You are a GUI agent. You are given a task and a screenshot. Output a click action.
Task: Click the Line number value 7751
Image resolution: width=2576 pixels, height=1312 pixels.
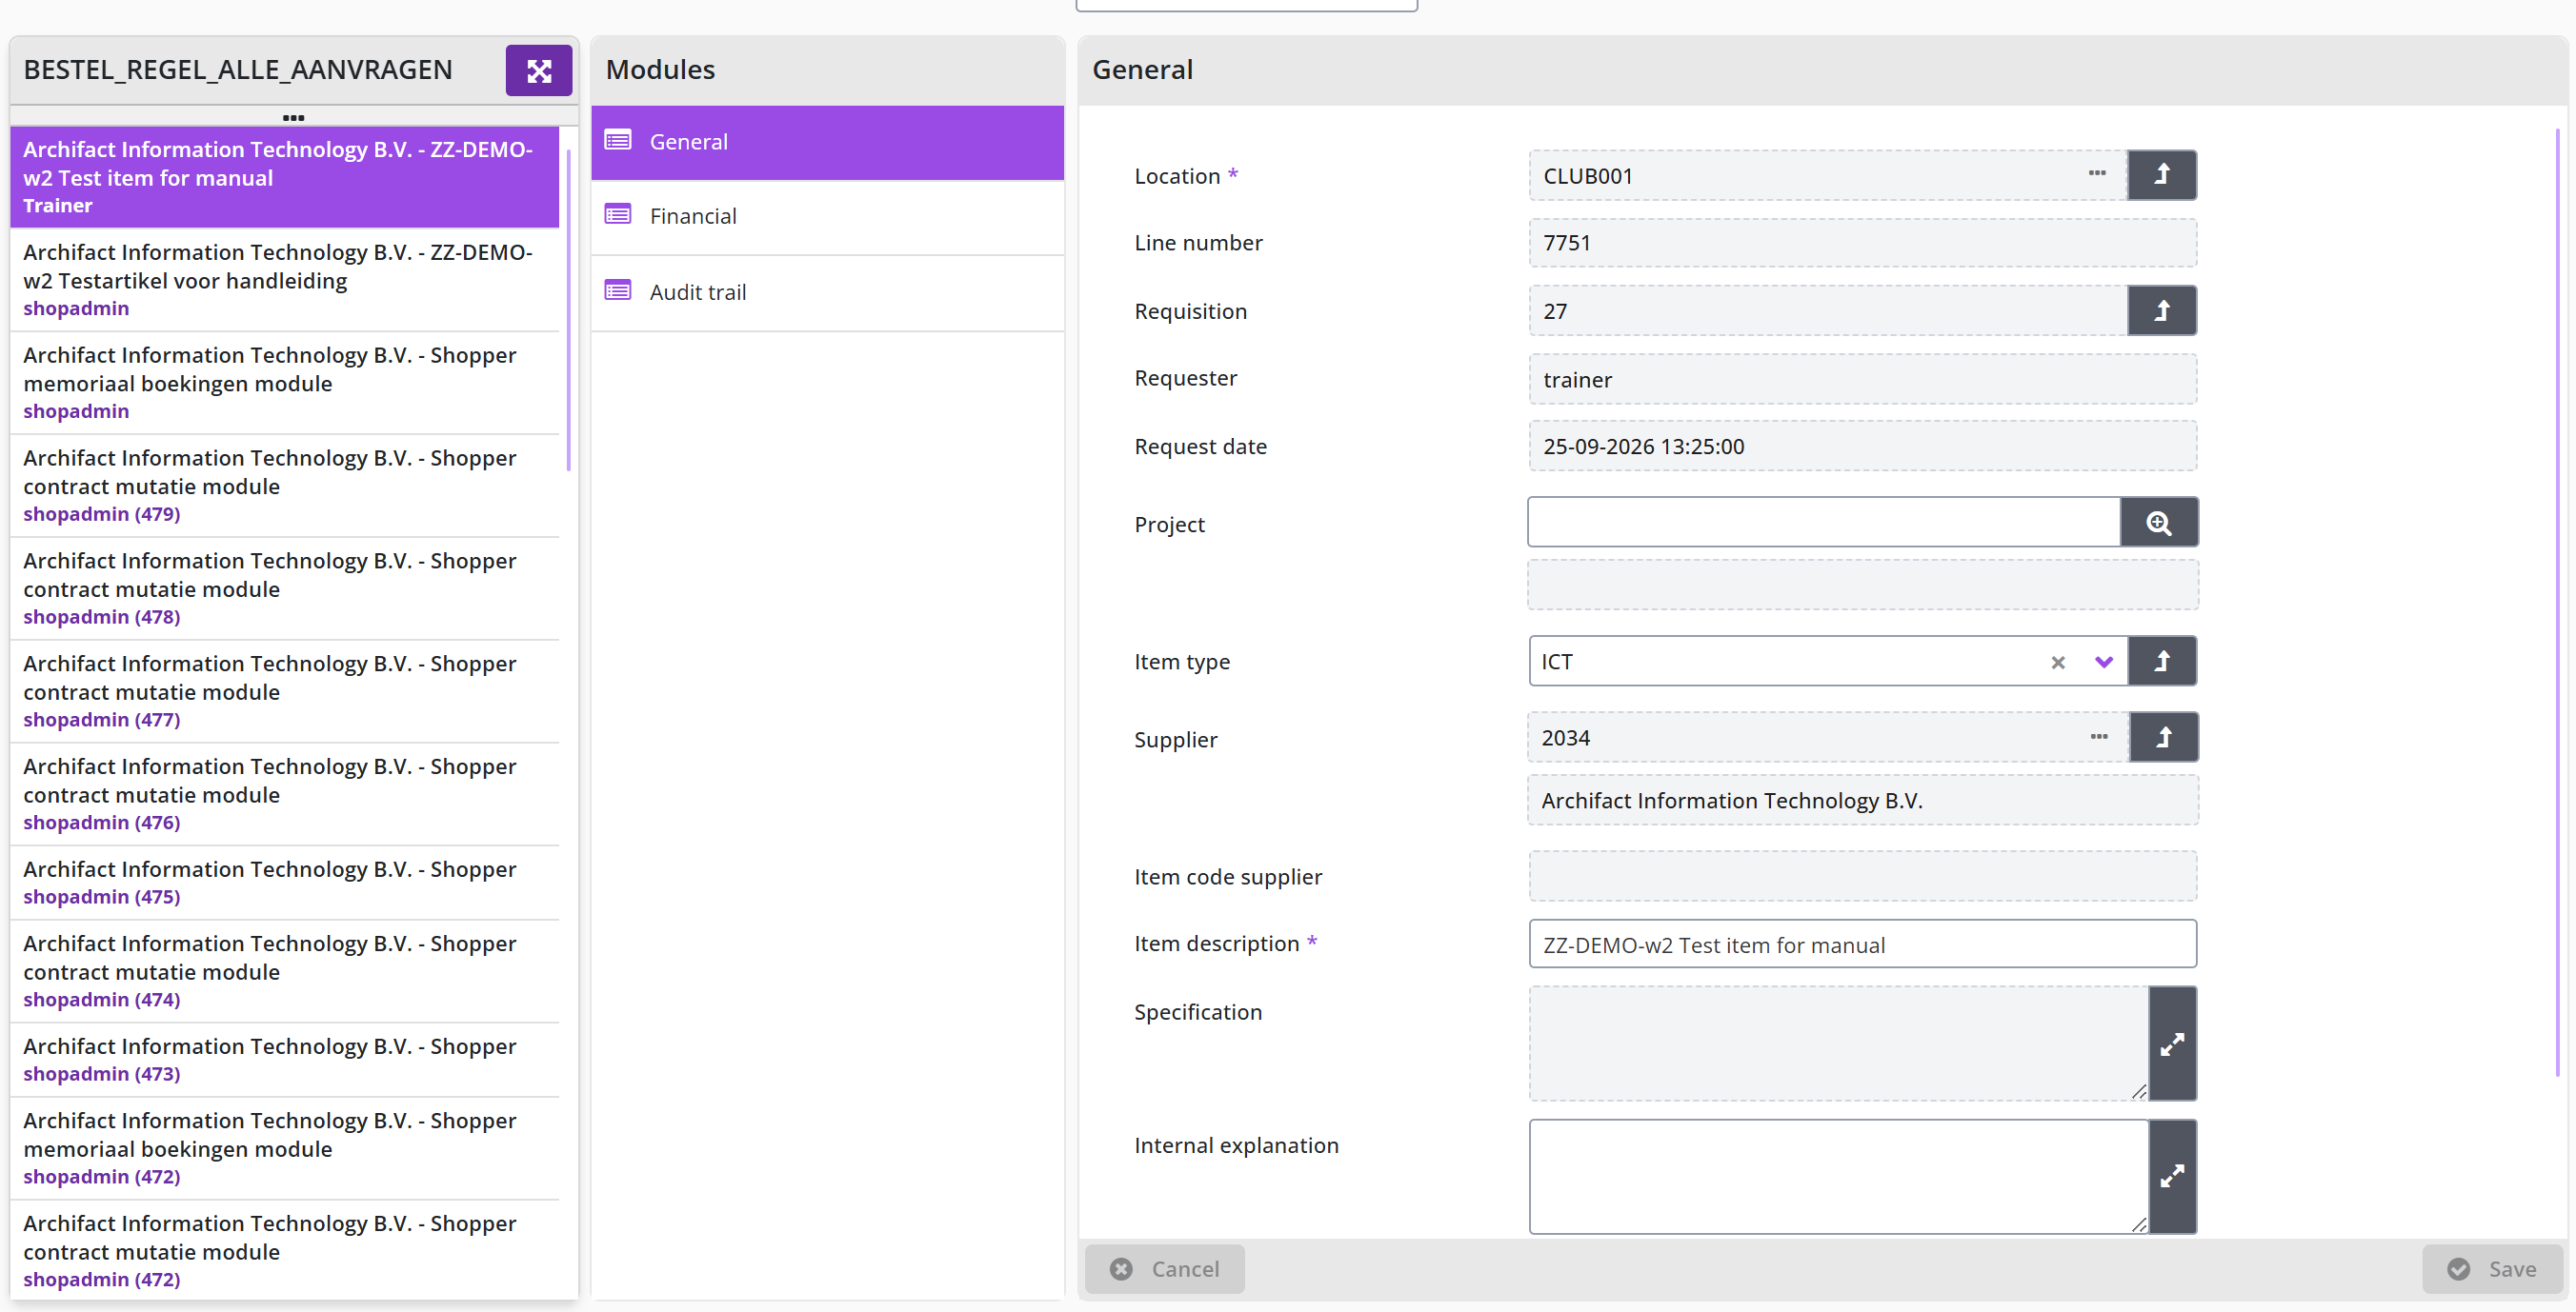click(x=1862, y=243)
